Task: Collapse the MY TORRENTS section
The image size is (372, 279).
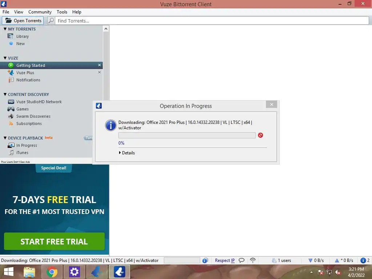Action: point(5,29)
